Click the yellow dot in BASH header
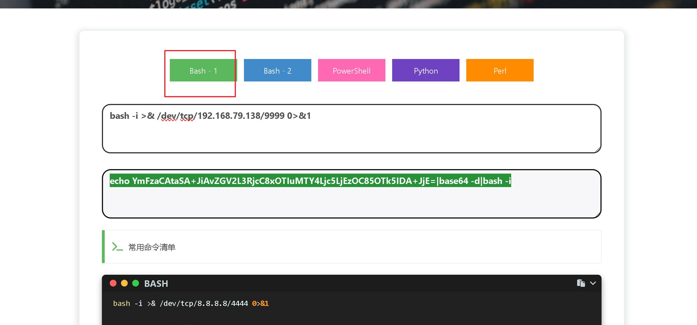 [x=124, y=283]
